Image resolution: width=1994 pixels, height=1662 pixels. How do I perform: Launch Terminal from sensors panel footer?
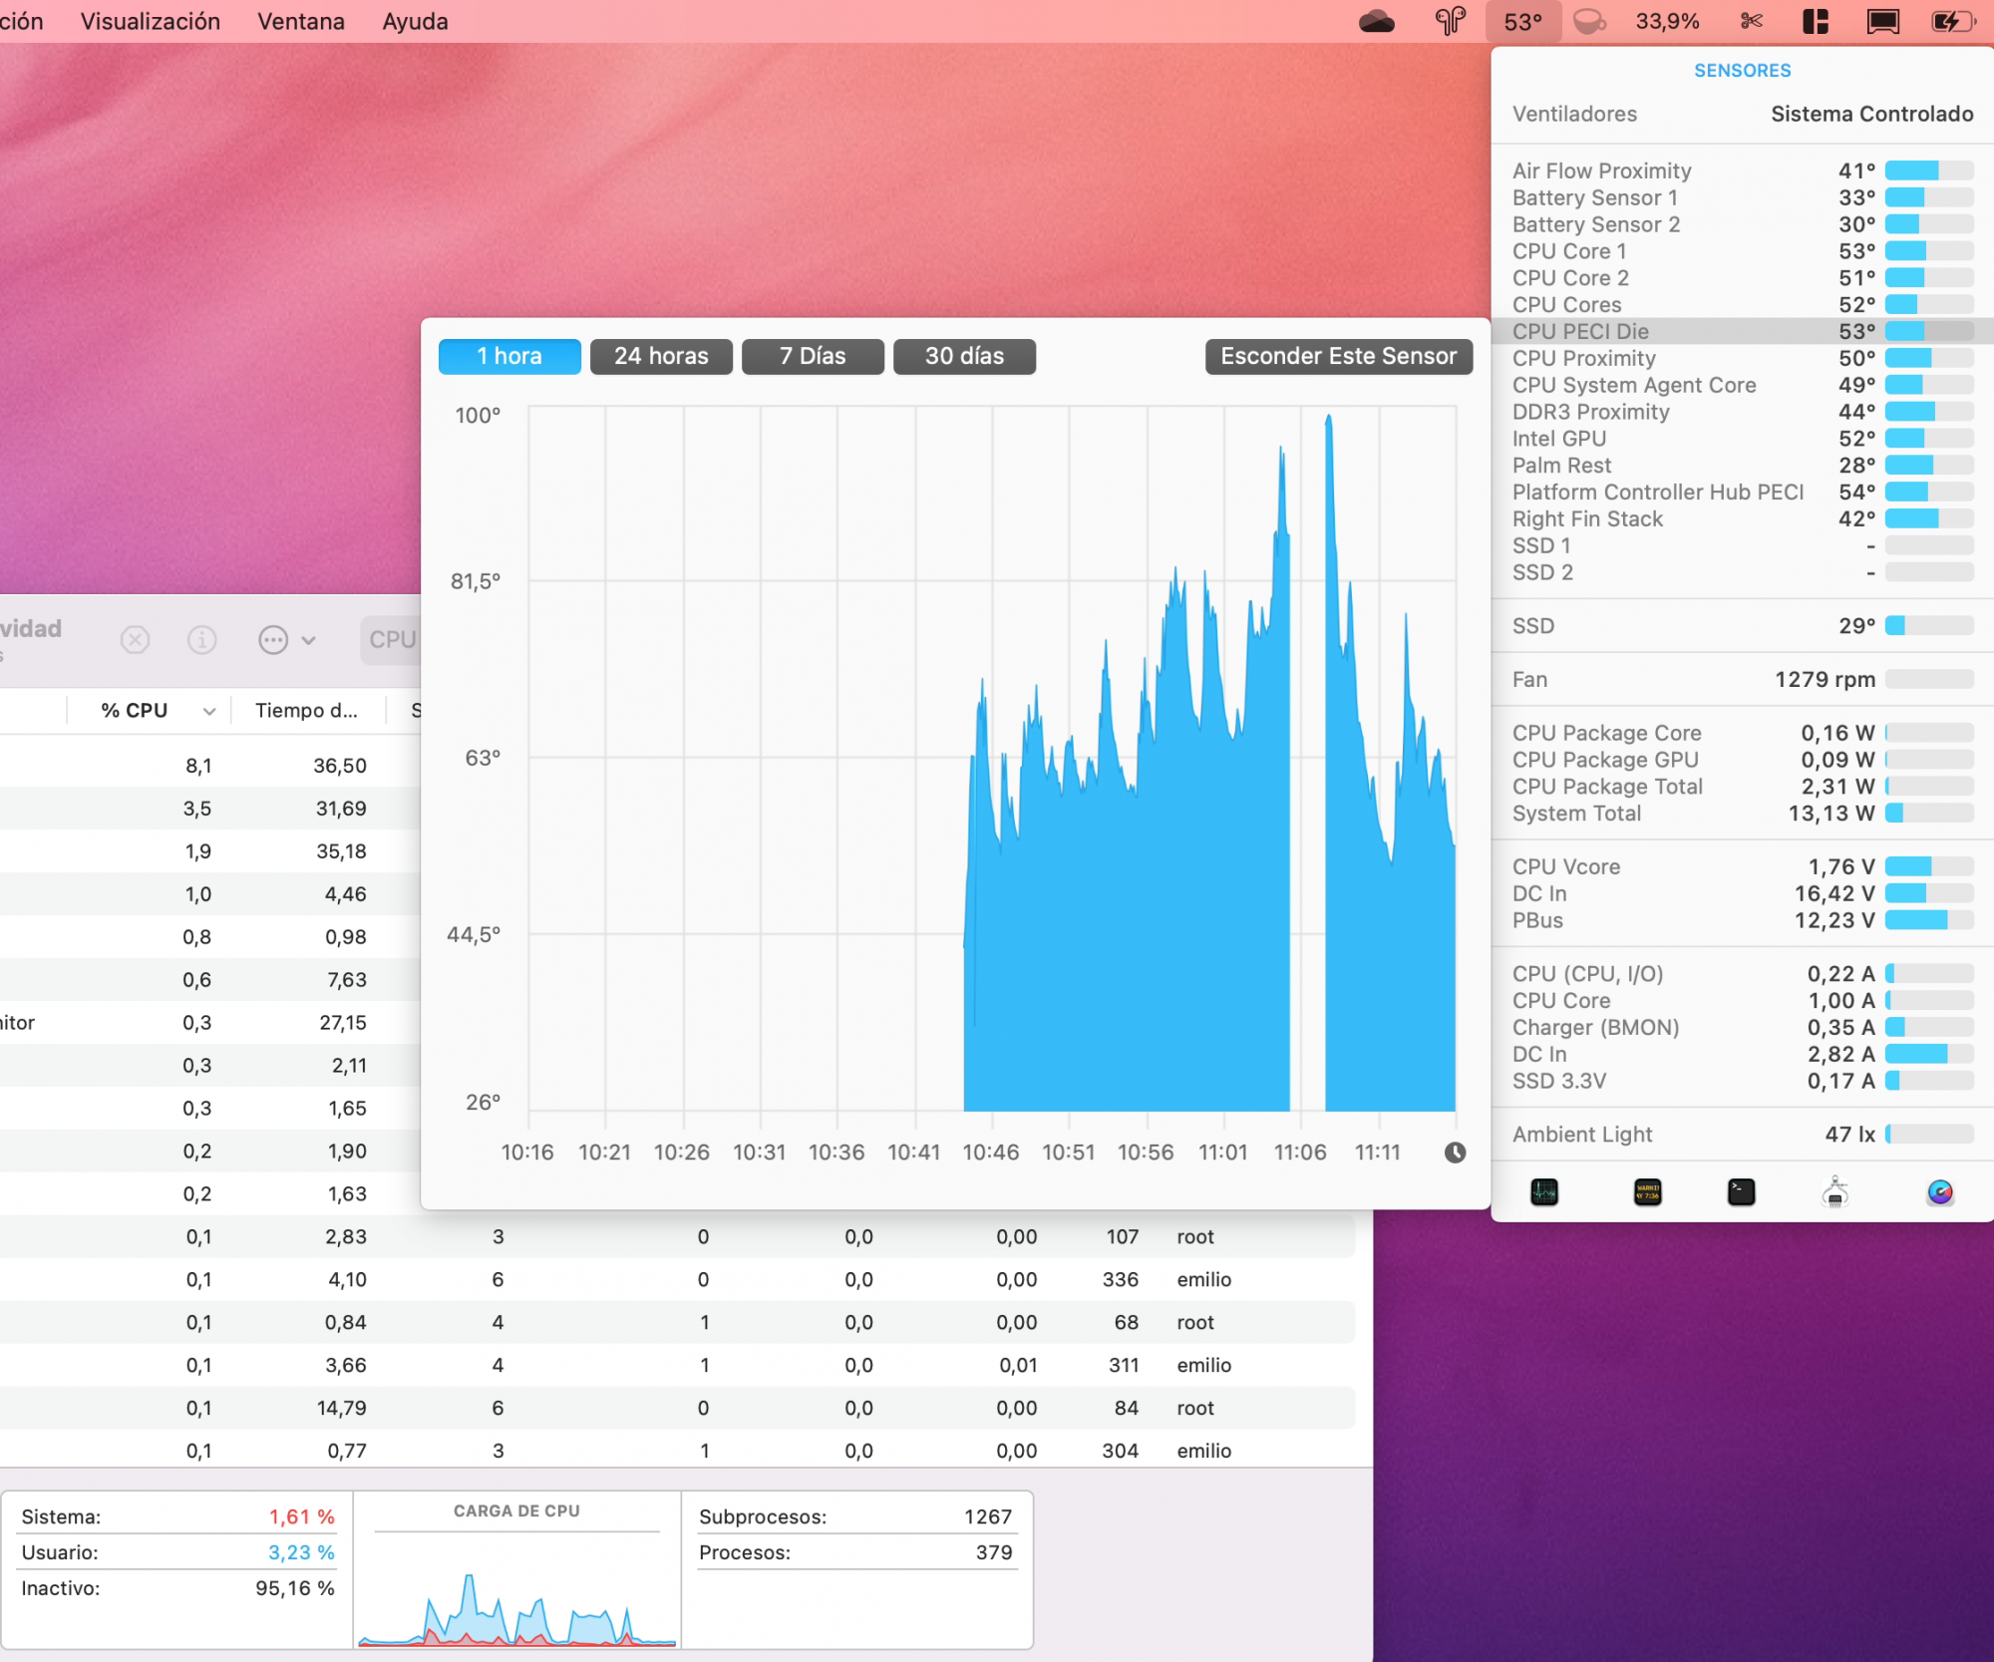click(1741, 1191)
